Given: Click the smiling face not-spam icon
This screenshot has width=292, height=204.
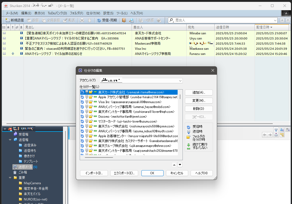Looking at the screenshot, I should (159, 20).
